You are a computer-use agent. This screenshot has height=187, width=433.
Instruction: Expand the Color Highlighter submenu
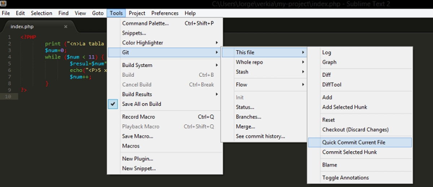click(165, 43)
